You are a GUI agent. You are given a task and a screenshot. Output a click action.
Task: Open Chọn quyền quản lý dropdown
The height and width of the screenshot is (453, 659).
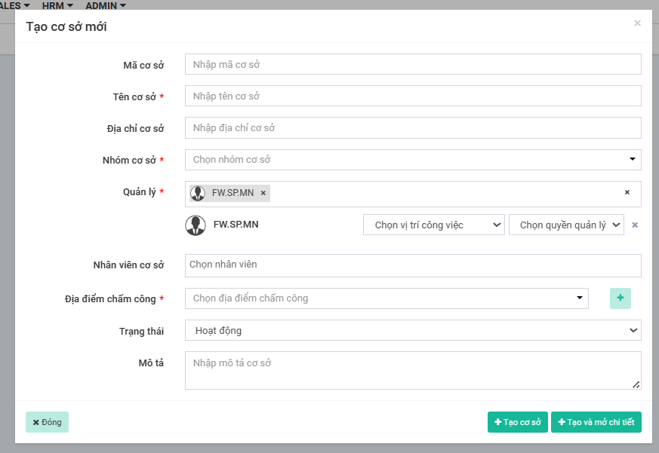[x=566, y=225]
